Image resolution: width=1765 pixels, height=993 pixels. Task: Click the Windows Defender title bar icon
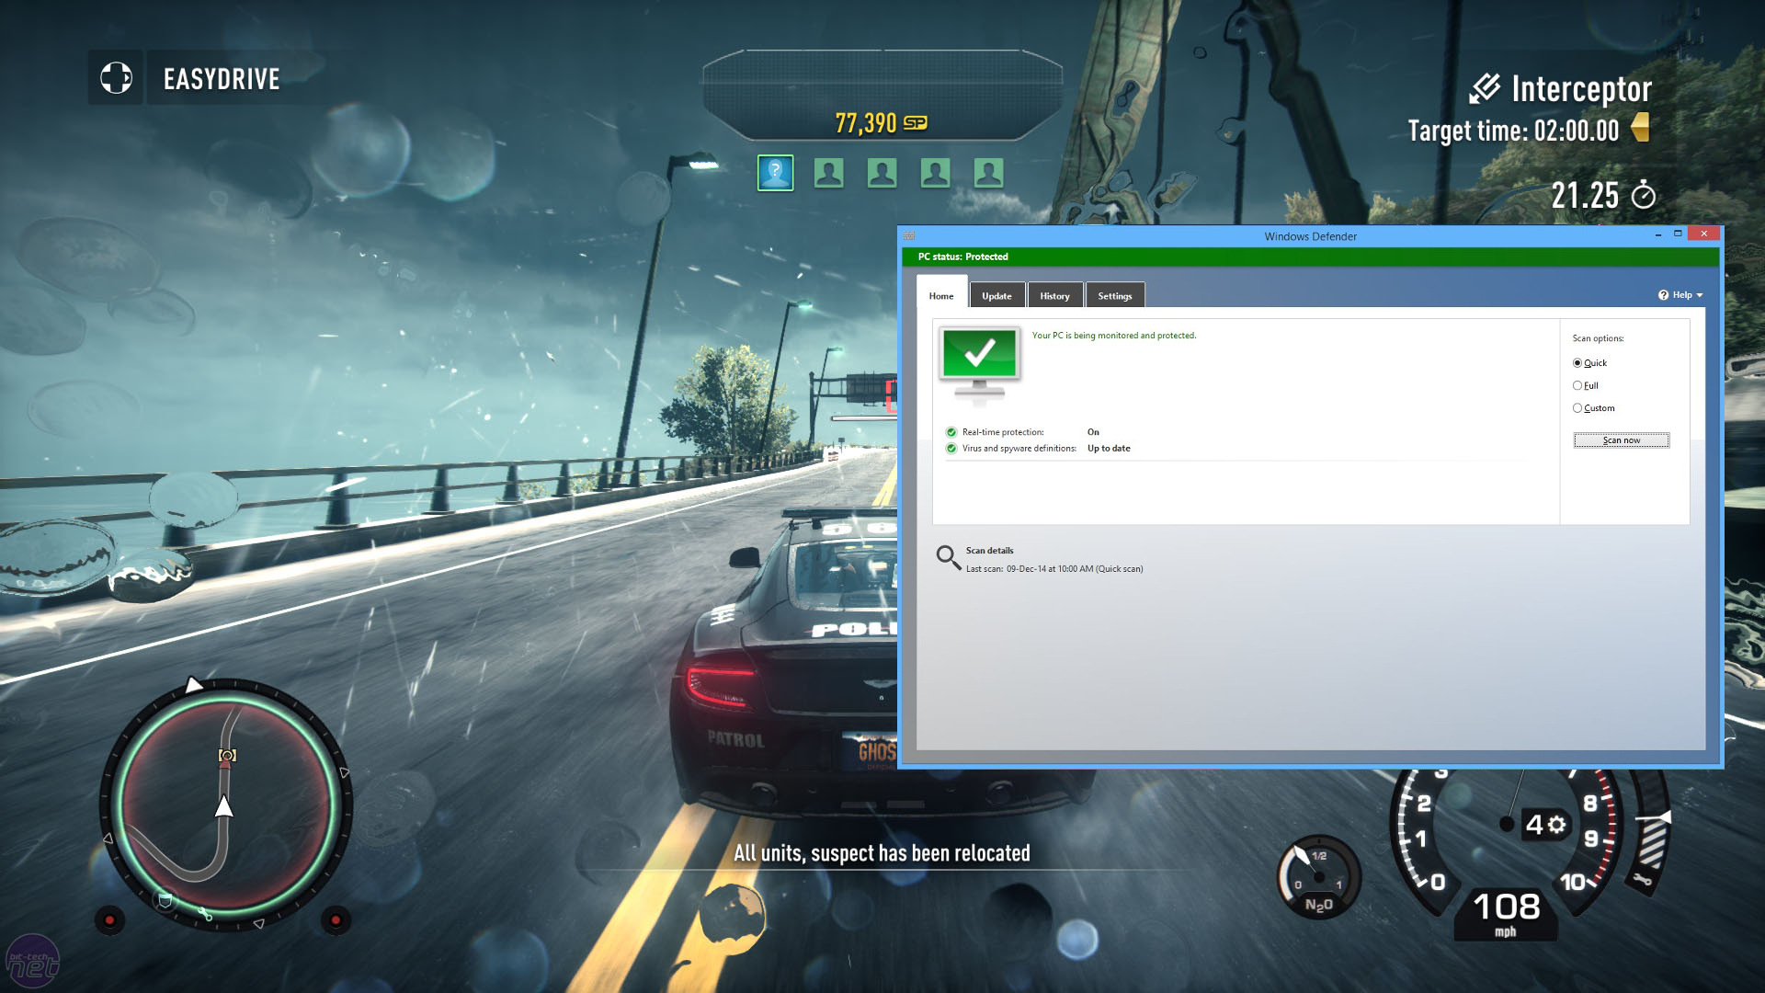pyautogui.click(x=909, y=235)
